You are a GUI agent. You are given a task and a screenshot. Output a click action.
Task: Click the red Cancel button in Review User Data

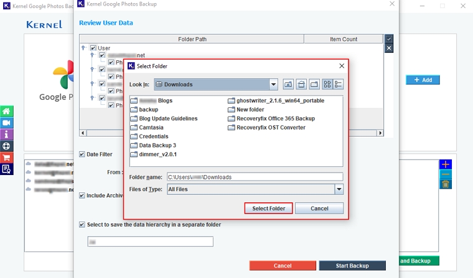283,266
